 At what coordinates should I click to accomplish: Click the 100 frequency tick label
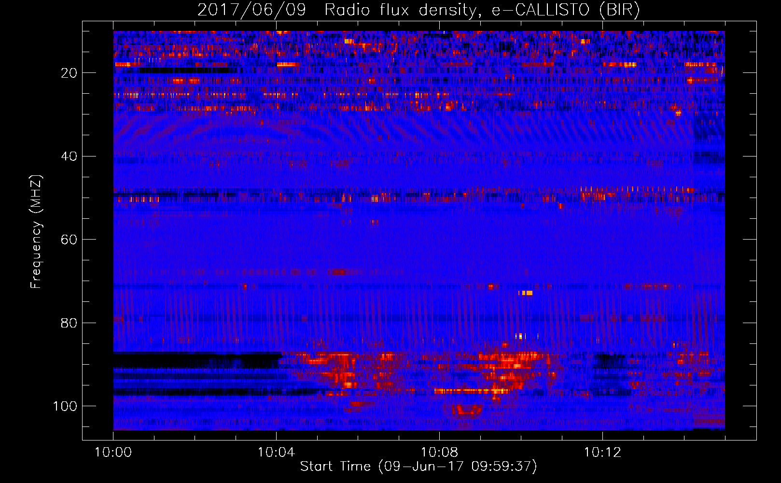point(65,406)
